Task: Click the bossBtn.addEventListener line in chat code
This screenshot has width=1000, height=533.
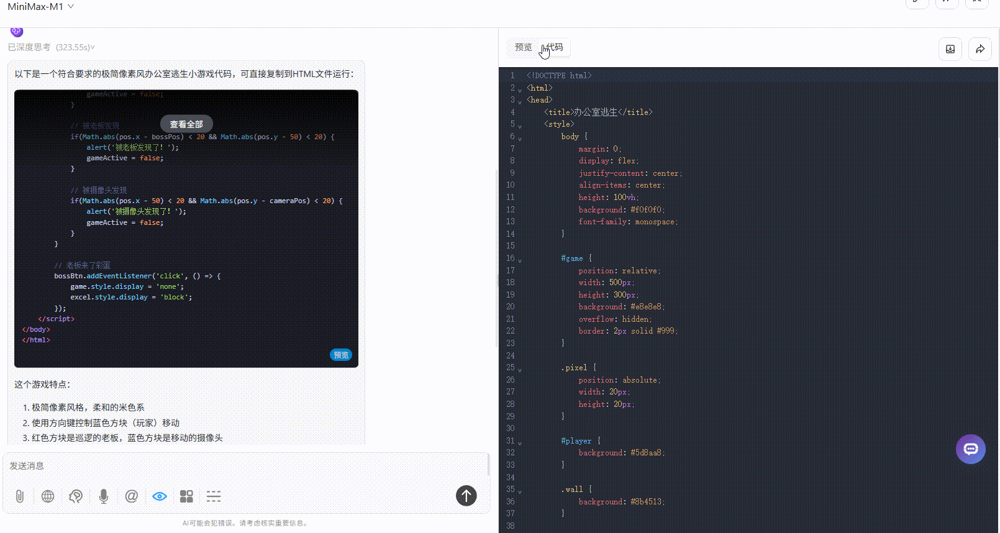Action: coord(137,276)
